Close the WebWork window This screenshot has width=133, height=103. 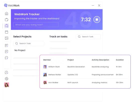tap(99, 5)
